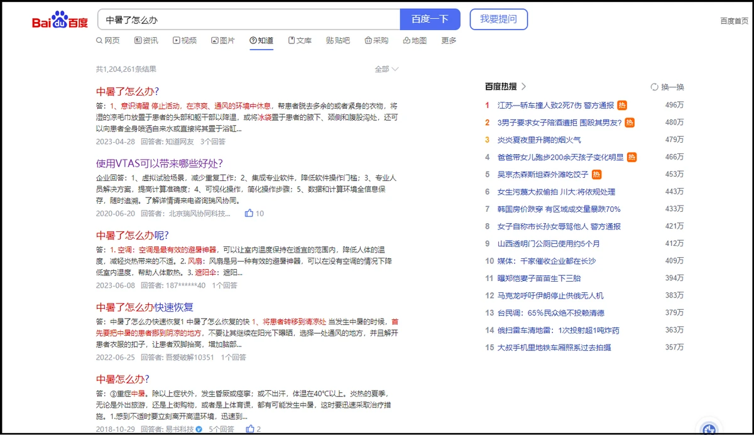Viewport: 754px width, 435px height.
Task: Click the hot badge beside 爸爸带女儿跑步
Action: [x=632, y=157]
